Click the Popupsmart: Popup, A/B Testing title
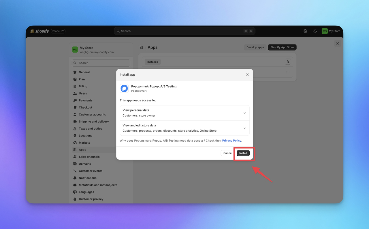Image resolution: width=369 pixels, height=229 pixels. click(154, 86)
